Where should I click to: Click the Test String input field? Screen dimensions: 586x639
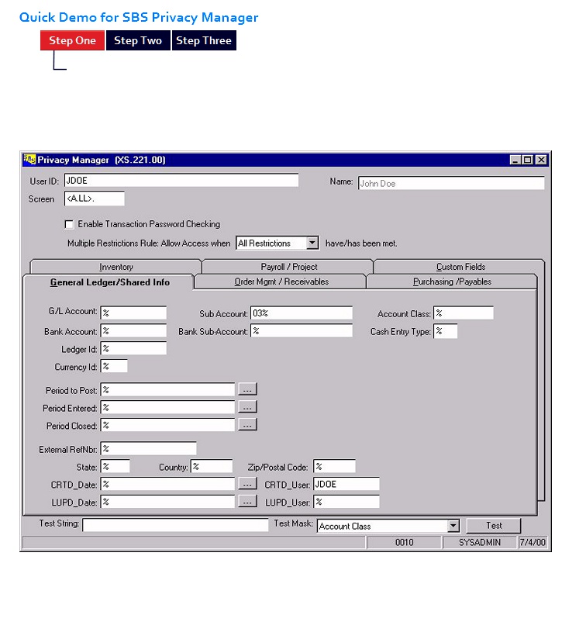[175, 525]
